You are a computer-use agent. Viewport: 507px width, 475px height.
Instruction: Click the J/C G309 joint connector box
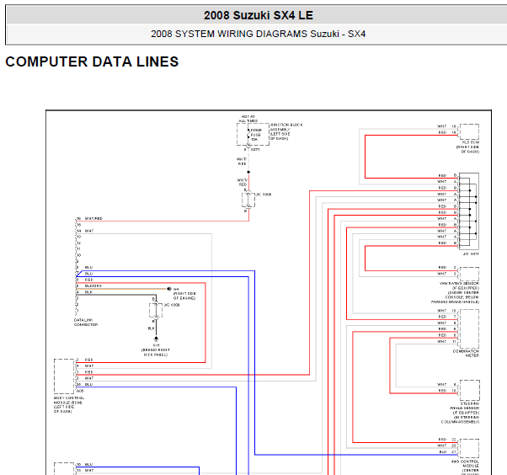coord(156,311)
